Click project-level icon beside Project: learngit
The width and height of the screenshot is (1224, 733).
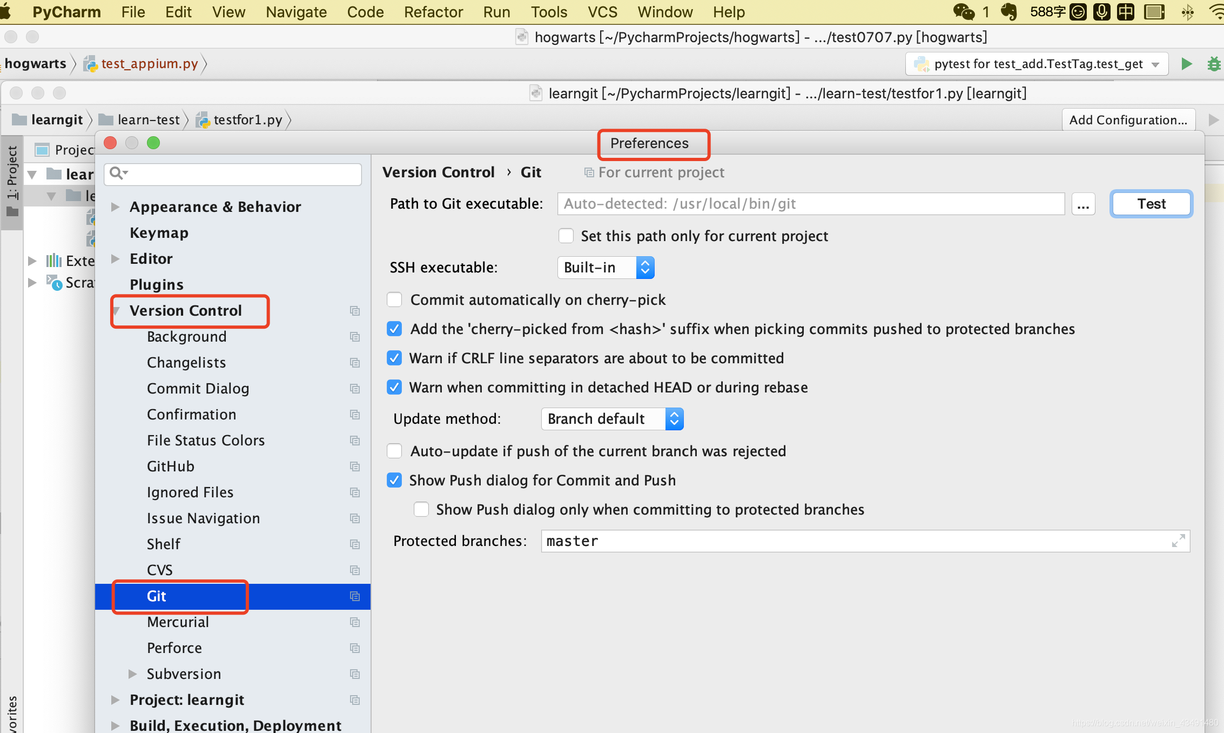355,700
